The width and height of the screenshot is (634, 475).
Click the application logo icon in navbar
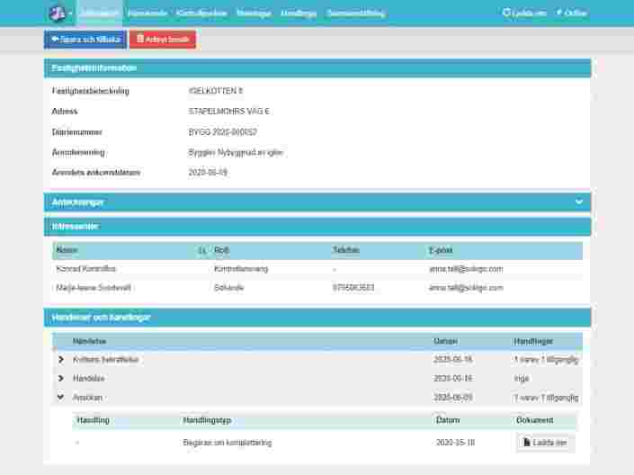(57, 13)
